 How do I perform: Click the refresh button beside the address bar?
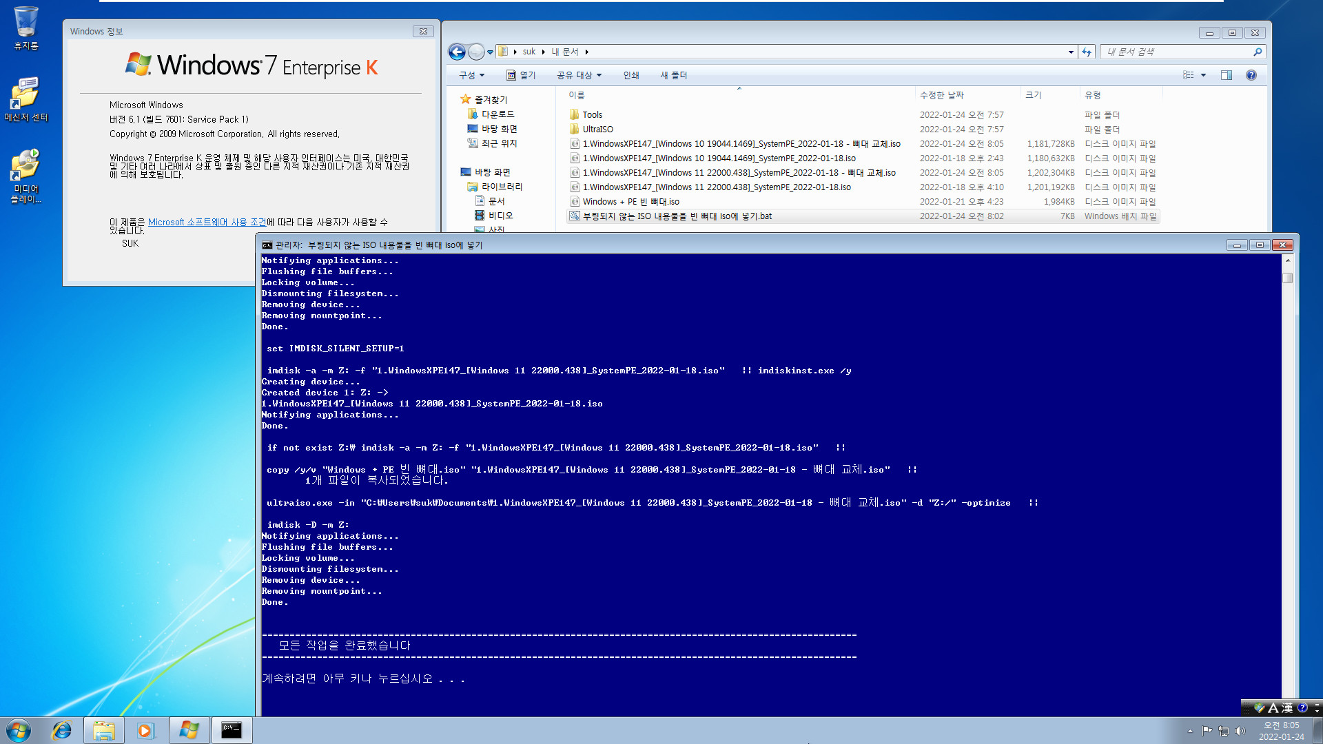[x=1087, y=52]
